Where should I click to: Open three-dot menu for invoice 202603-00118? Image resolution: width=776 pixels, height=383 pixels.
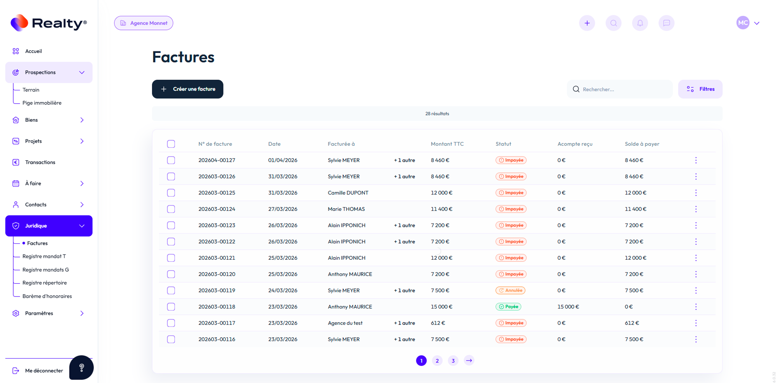696,307
